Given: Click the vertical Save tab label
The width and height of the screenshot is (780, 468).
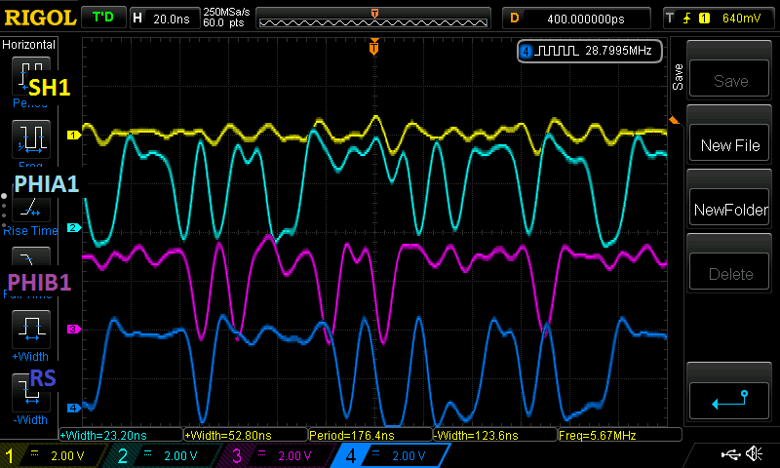Looking at the screenshot, I should click(x=677, y=77).
